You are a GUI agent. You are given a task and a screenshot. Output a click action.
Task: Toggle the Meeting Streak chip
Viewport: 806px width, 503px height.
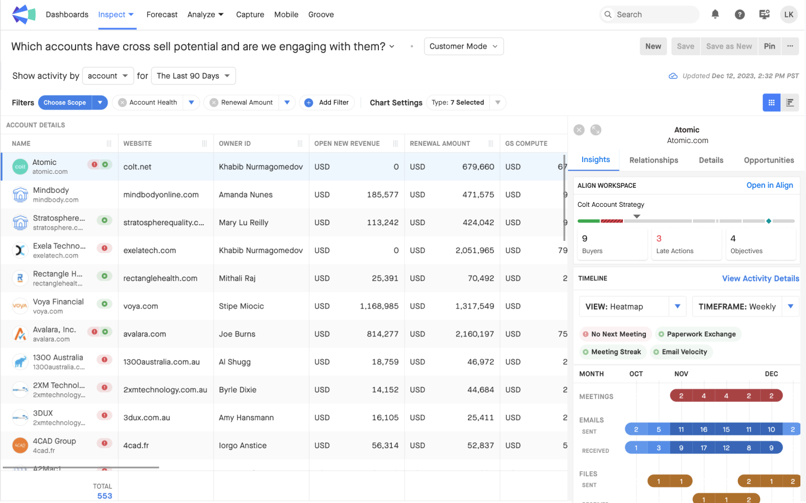(x=612, y=352)
